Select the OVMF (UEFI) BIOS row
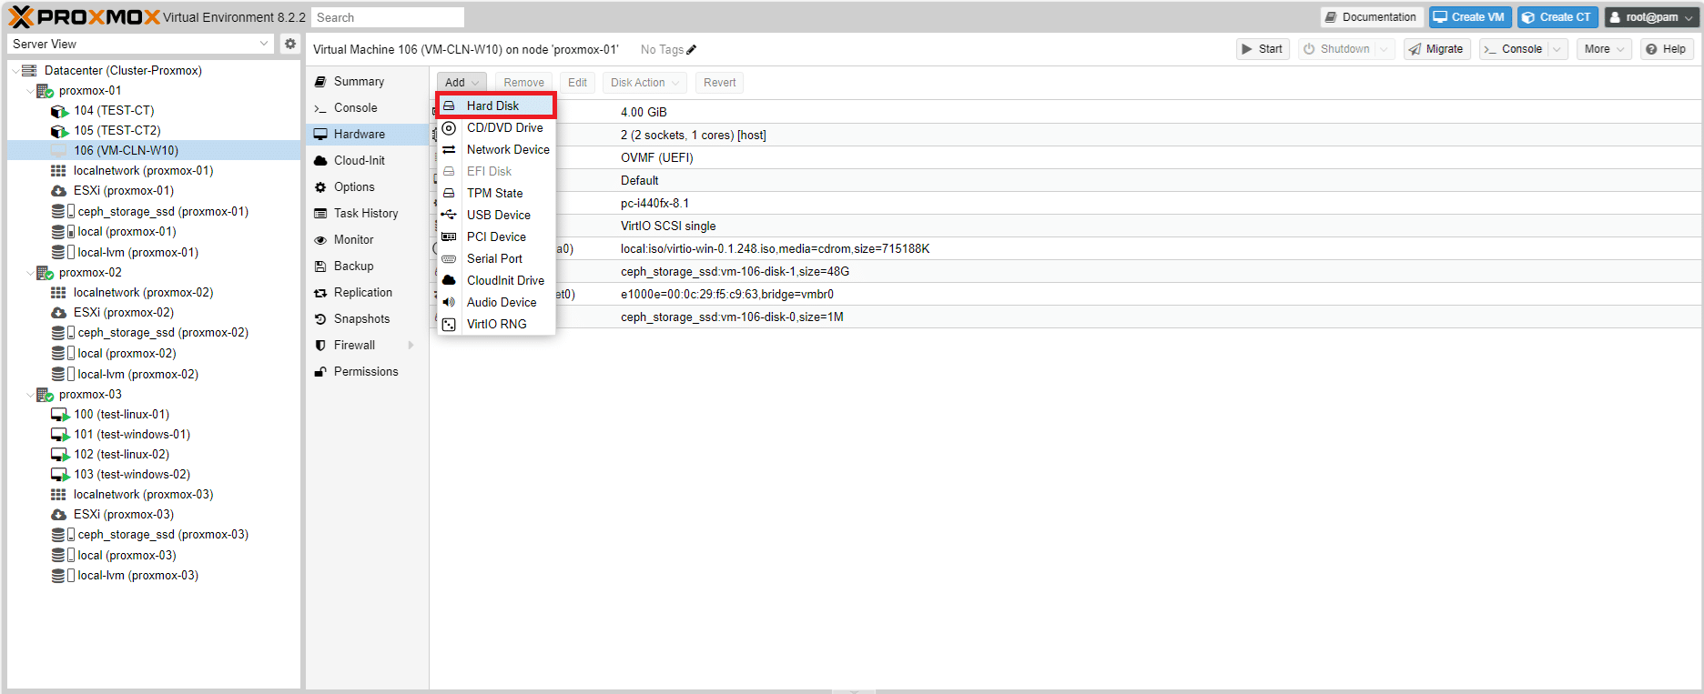Screen dimensions: 1704x694 [x=1065, y=157]
